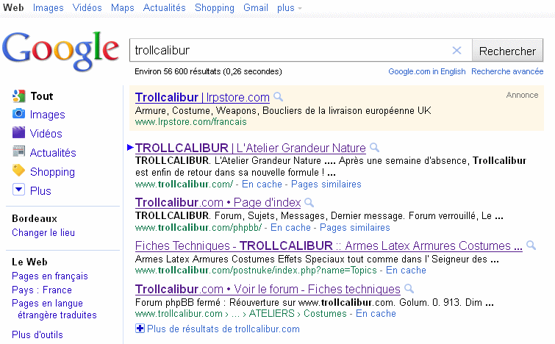The width and height of the screenshot is (555, 344).
Task: Open the Trollcalibur | lrpstore.com ad title
Action: (x=202, y=97)
